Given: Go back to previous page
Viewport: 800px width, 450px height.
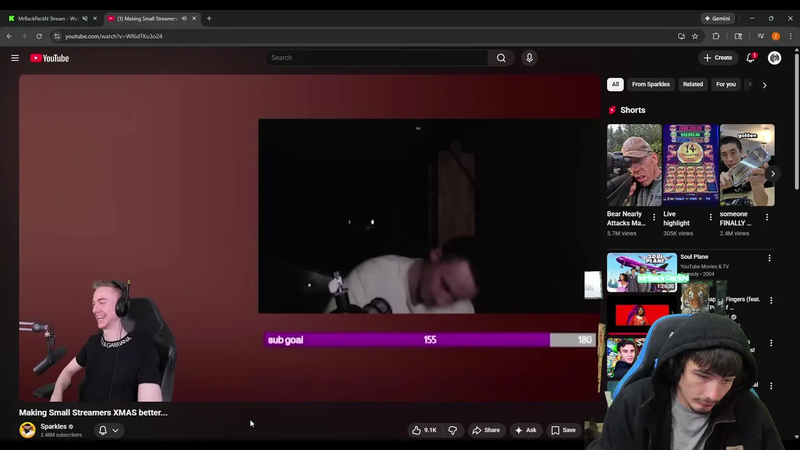Looking at the screenshot, I should pos(9,36).
